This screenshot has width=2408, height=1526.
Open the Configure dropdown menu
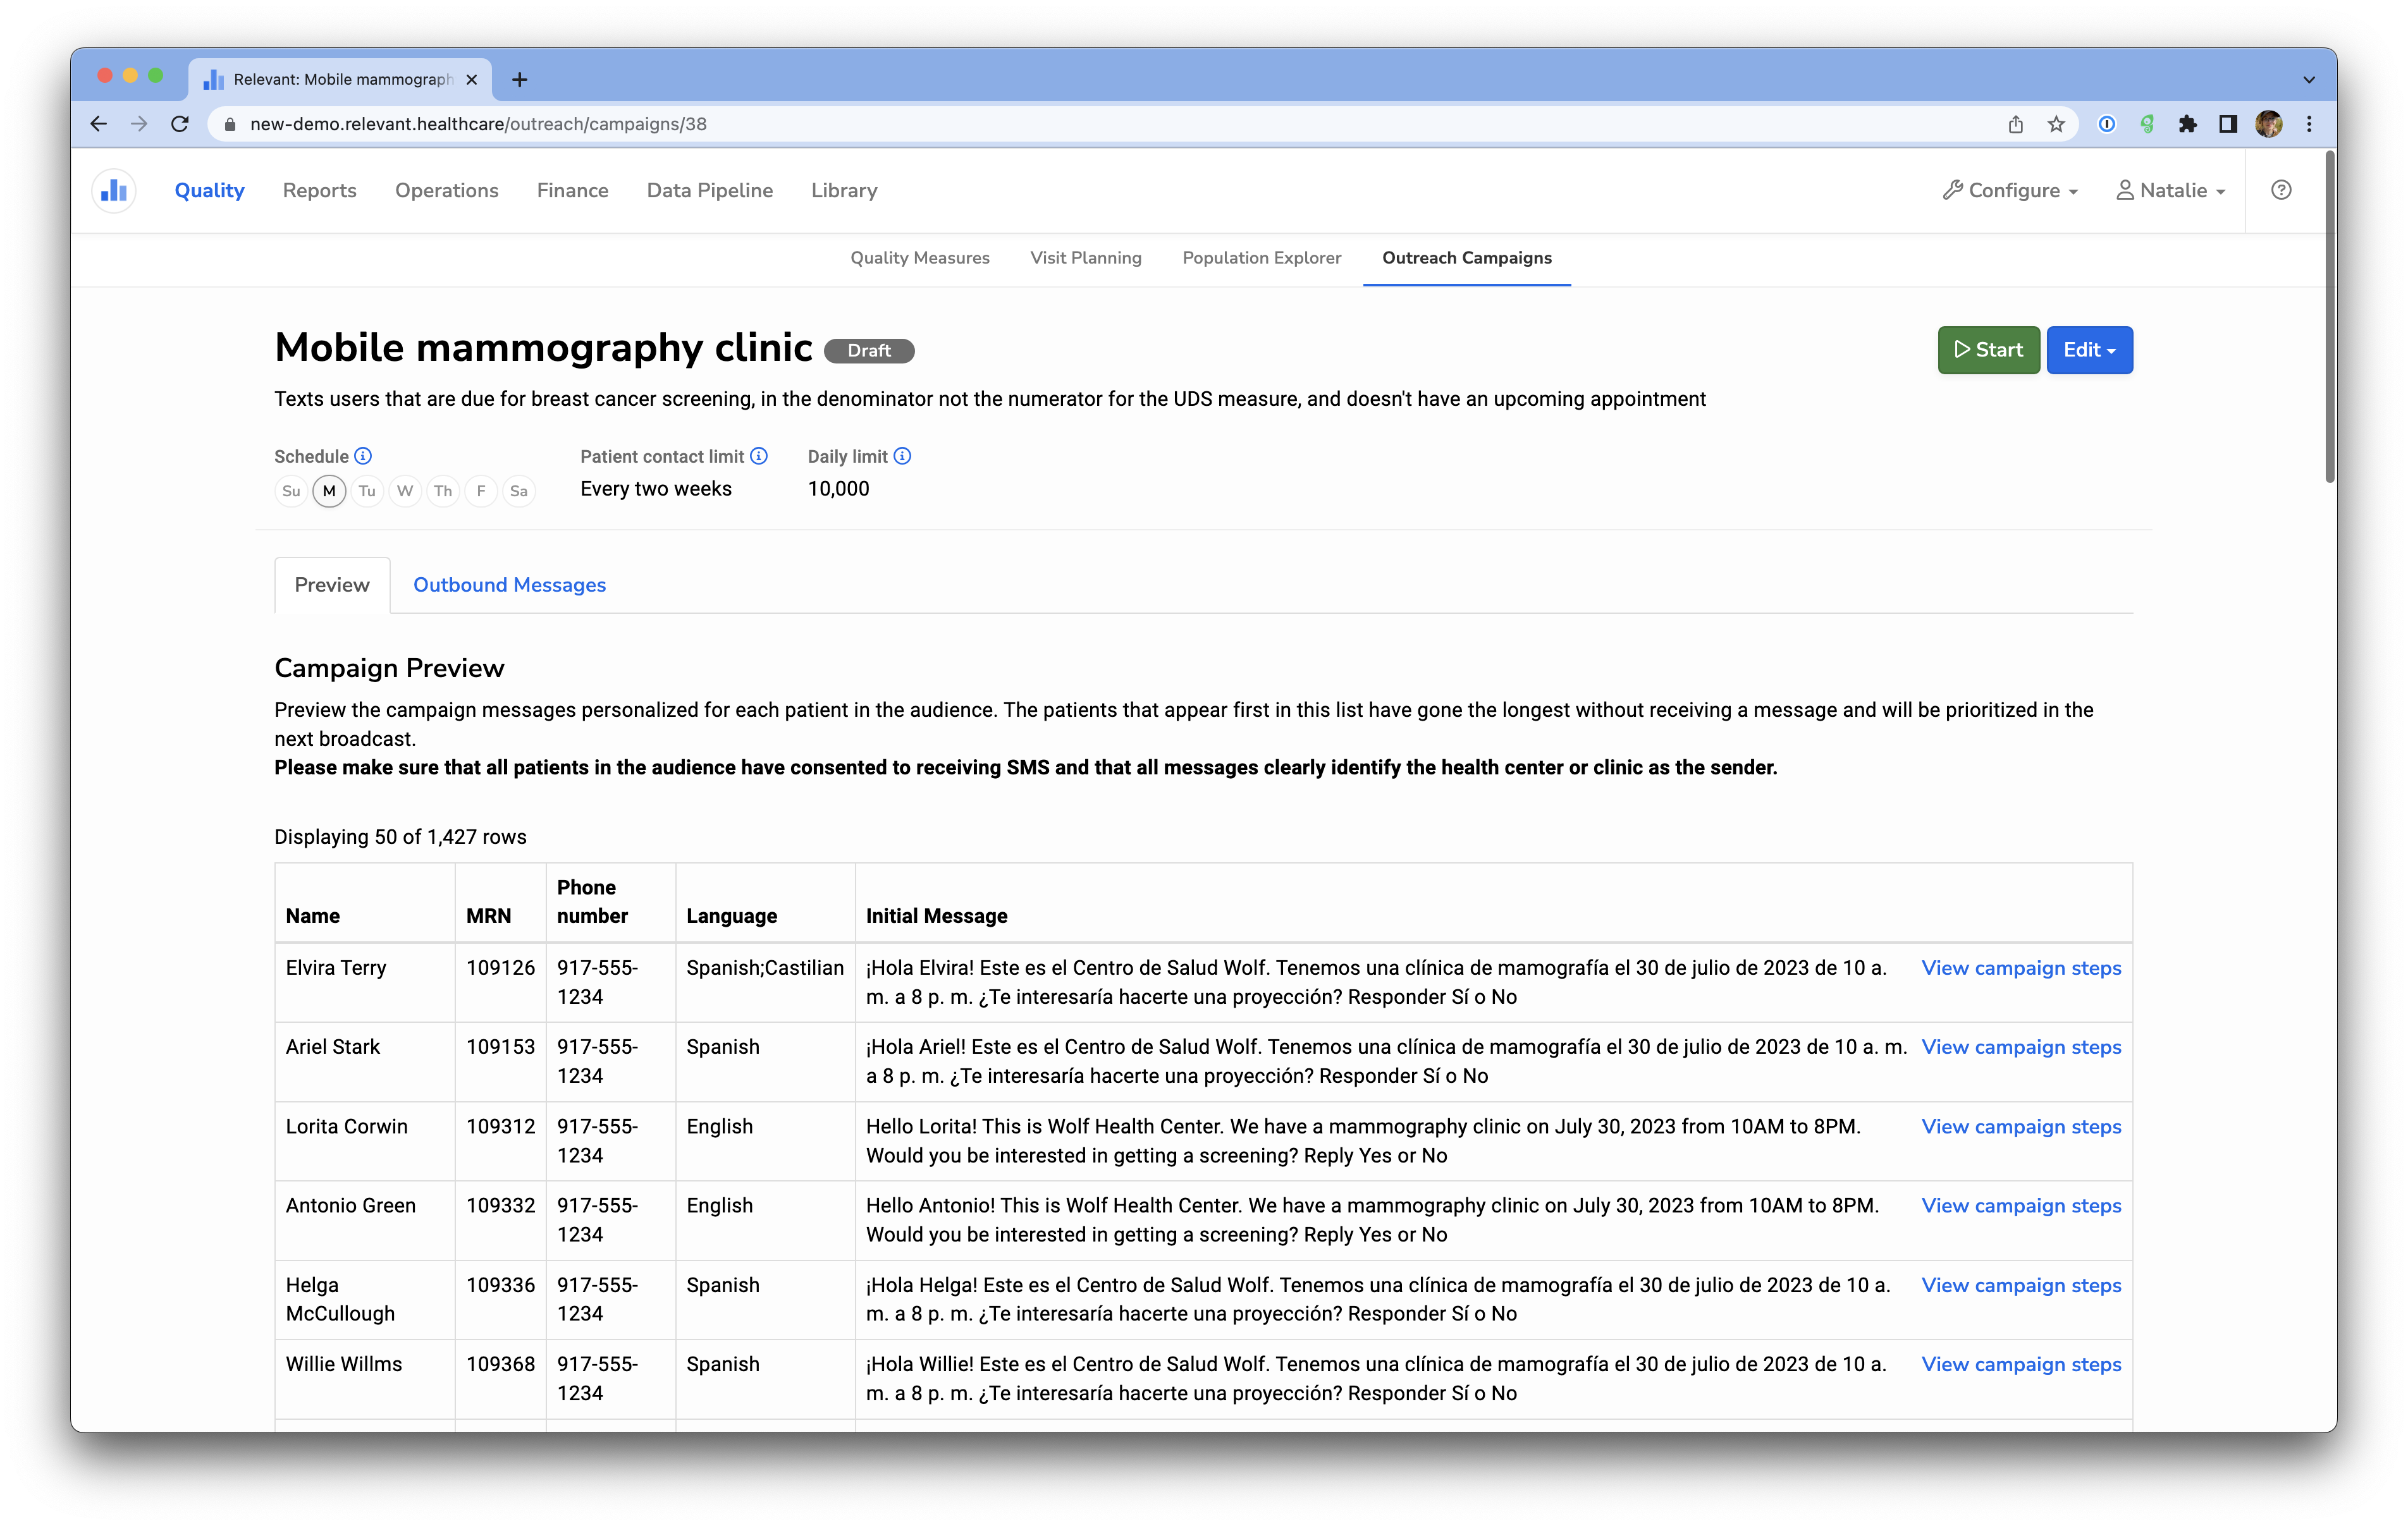[2010, 190]
